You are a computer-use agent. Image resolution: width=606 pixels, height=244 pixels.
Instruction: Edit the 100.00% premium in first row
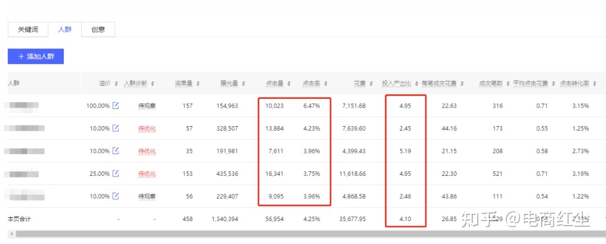pos(116,106)
